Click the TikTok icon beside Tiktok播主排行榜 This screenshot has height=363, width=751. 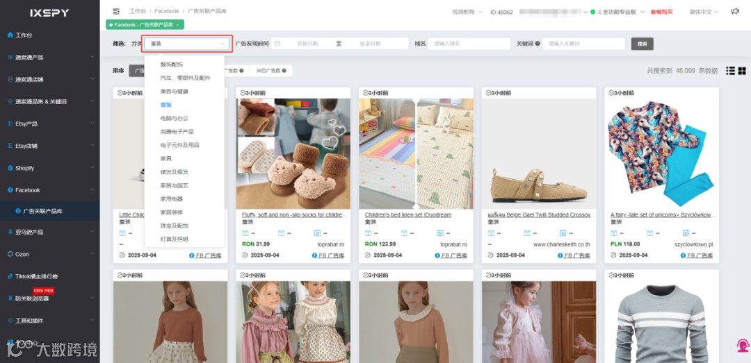point(10,276)
